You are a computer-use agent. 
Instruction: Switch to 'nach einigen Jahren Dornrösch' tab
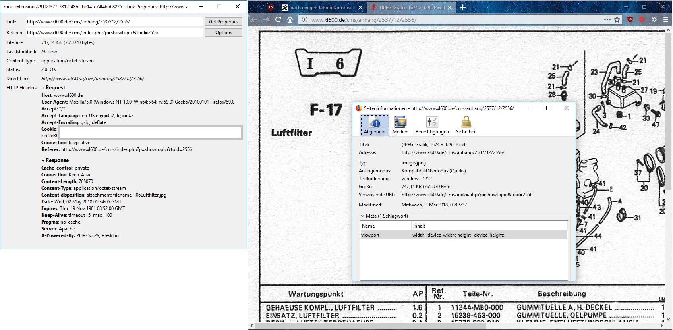pyautogui.click(x=322, y=8)
